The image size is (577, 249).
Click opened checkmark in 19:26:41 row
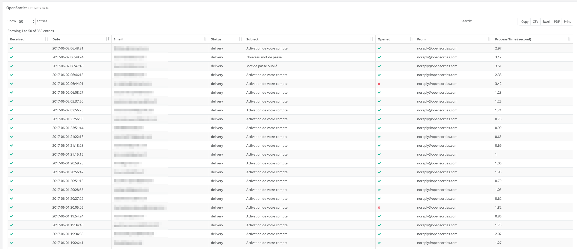tap(379, 243)
